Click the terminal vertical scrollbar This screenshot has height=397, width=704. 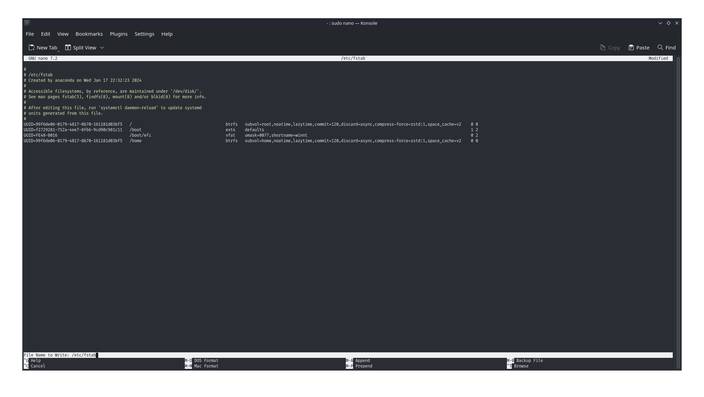pos(678,212)
